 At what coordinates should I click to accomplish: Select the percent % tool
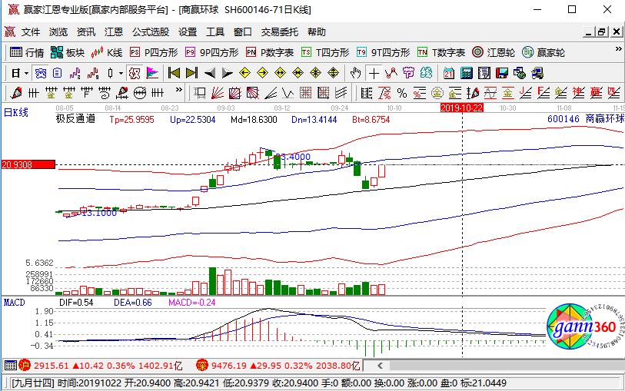402,93
